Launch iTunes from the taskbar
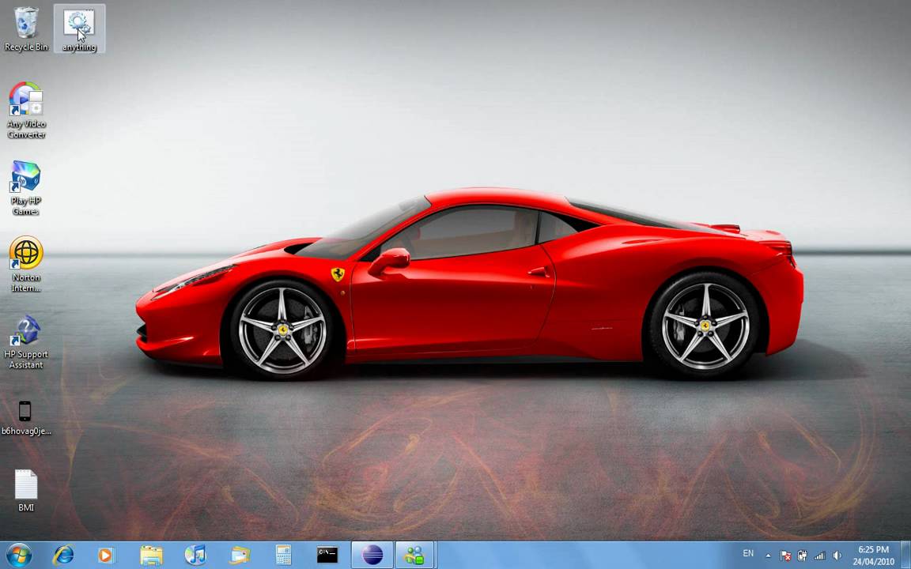This screenshot has width=911, height=569. click(195, 555)
